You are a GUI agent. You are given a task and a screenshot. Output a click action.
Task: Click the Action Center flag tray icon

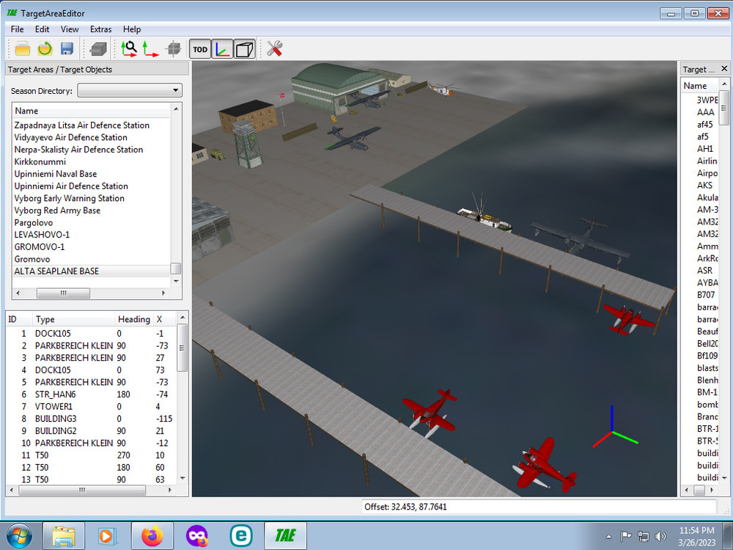point(625,536)
